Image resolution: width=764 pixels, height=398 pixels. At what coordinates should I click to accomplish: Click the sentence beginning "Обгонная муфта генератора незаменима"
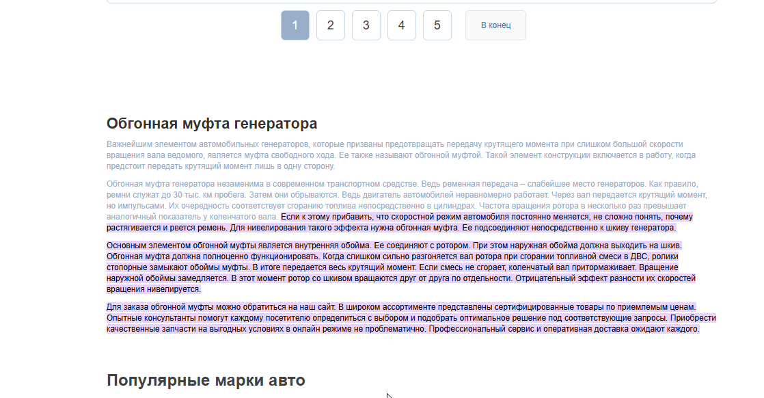(x=262, y=184)
